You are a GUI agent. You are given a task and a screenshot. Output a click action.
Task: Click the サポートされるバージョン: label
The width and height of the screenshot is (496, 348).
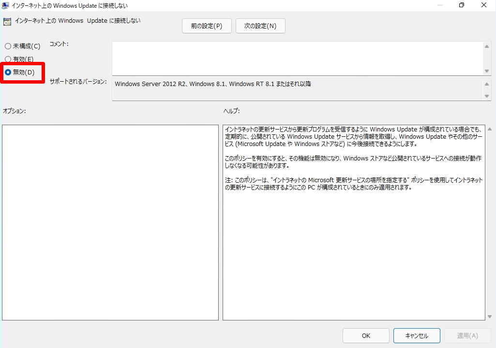click(x=78, y=82)
